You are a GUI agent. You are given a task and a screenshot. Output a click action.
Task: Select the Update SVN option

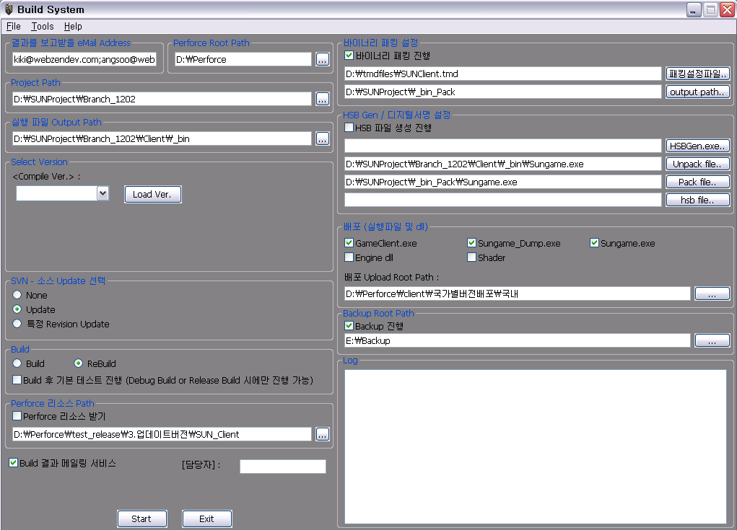17,309
